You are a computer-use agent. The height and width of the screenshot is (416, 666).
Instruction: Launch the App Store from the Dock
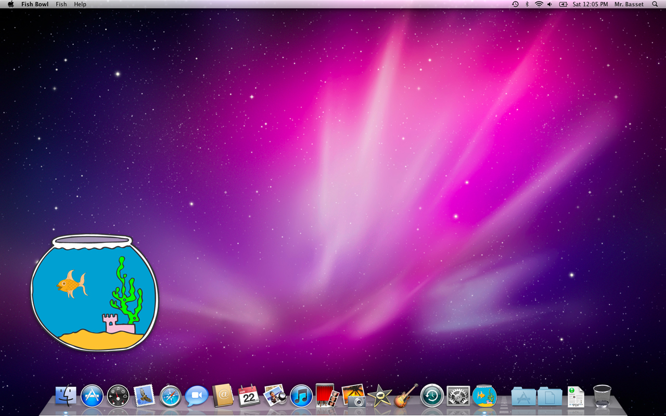(x=92, y=396)
